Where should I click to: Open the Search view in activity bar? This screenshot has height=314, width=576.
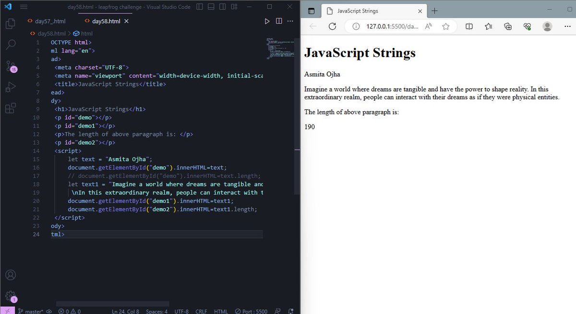point(10,45)
